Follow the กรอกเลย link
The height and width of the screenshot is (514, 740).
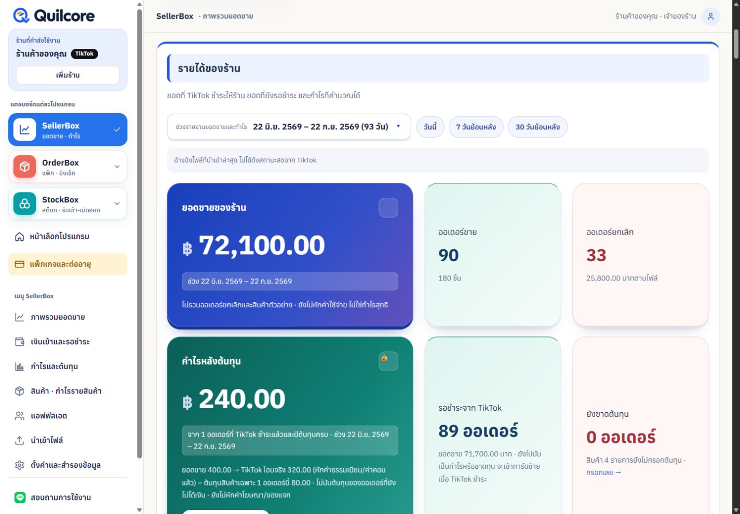click(x=603, y=472)
